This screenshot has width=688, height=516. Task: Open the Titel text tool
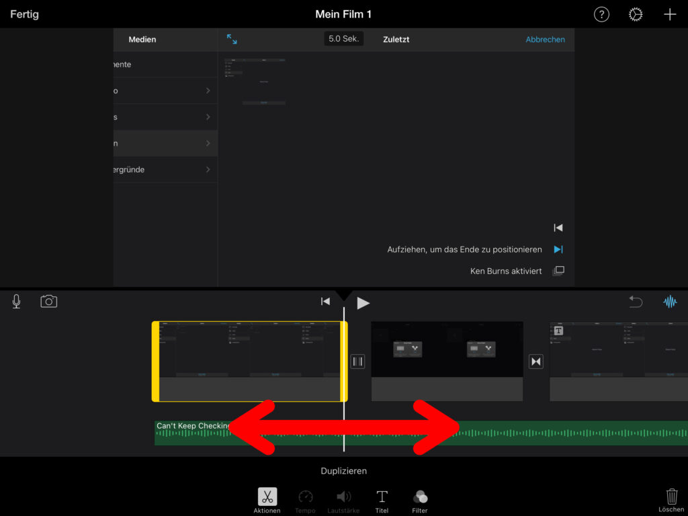pyautogui.click(x=382, y=501)
